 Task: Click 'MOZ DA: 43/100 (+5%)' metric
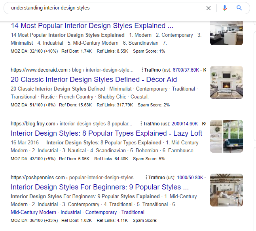coord(33,159)
